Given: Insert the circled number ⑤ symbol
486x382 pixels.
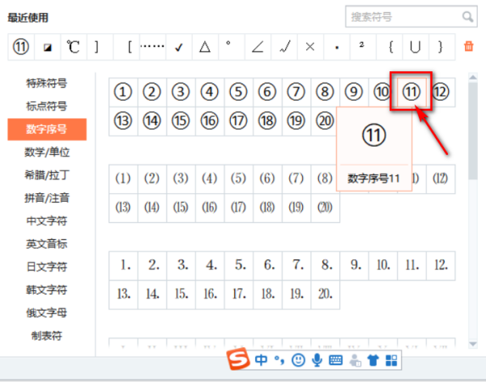Looking at the screenshot, I should [x=238, y=92].
